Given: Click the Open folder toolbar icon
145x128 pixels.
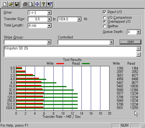Looking at the screenshot, I should pyautogui.click(x=11, y=4).
